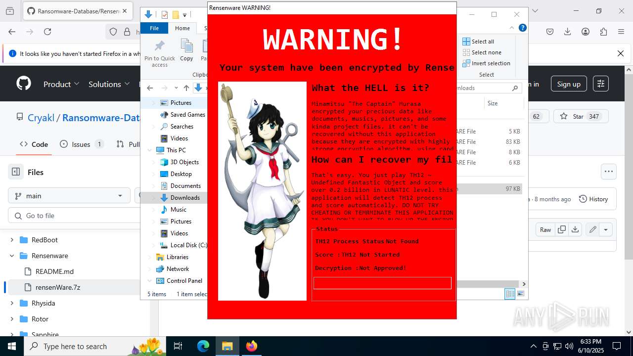
Task: Expand the Rotor folder in file tree
Action: (x=12, y=319)
